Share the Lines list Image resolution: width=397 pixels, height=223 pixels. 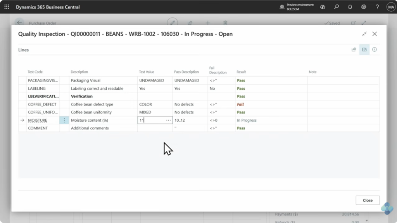[x=354, y=50]
